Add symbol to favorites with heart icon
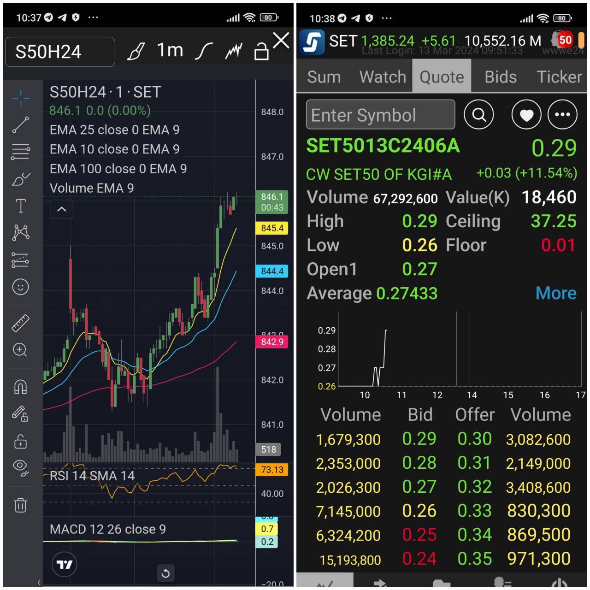This screenshot has height=590, width=590. (x=526, y=114)
